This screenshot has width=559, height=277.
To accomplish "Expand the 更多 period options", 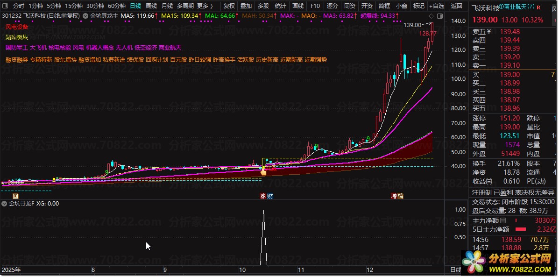I will click(x=205, y=6).
